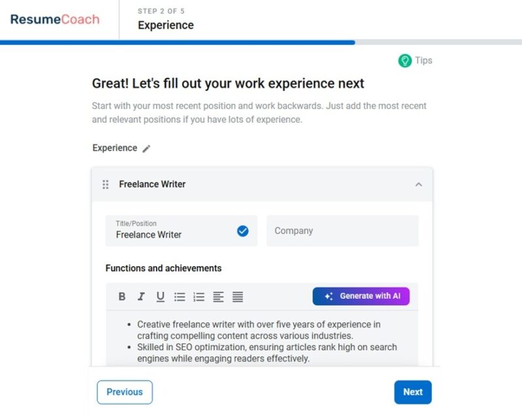Select the Generate with AI button
Image resolution: width=522 pixels, height=415 pixels.
pos(361,296)
